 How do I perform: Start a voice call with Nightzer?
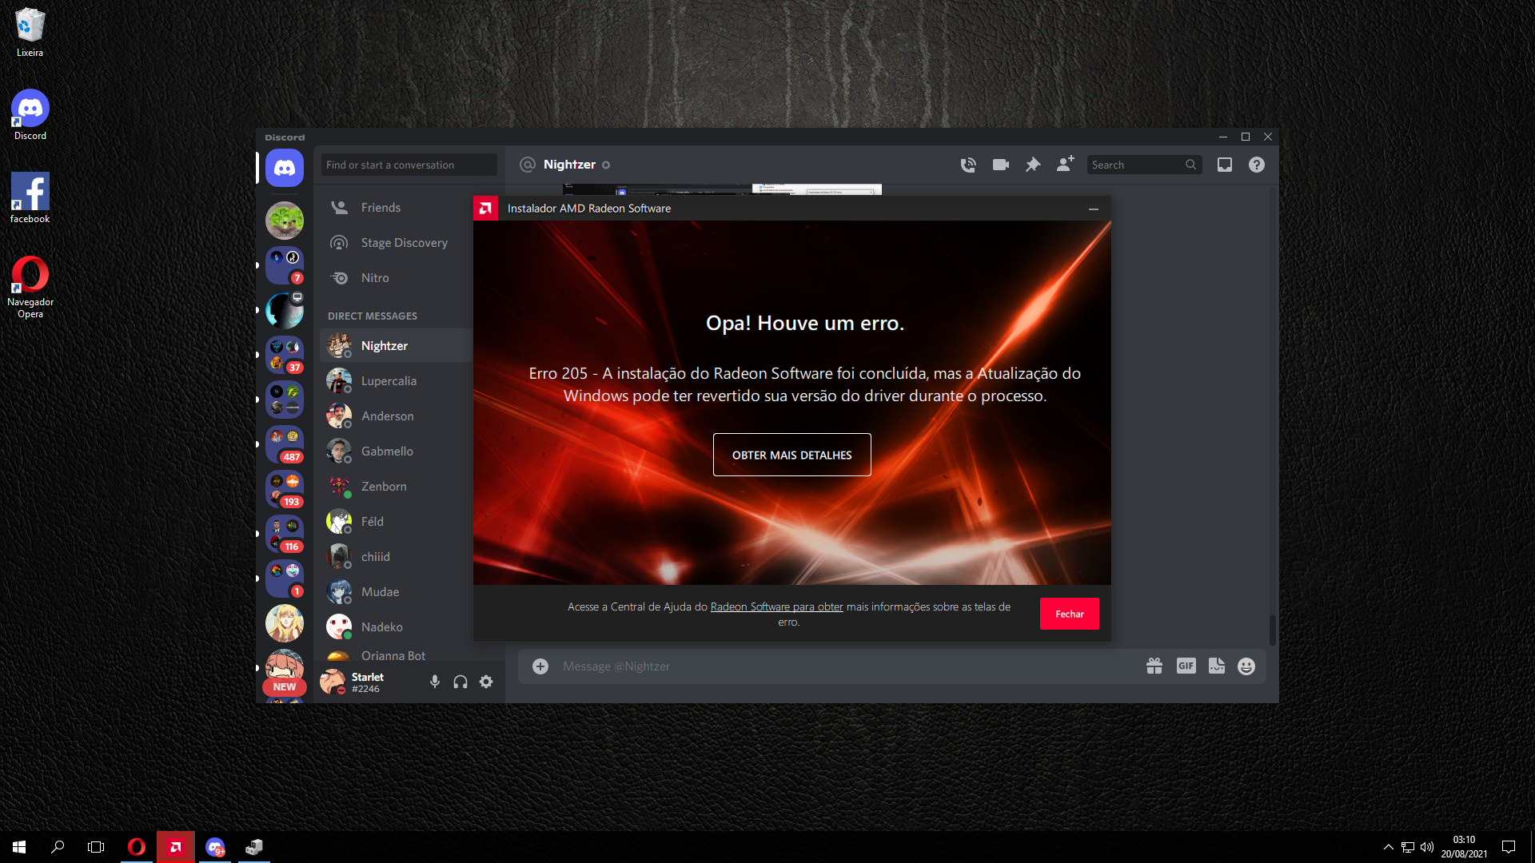tap(968, 165)
